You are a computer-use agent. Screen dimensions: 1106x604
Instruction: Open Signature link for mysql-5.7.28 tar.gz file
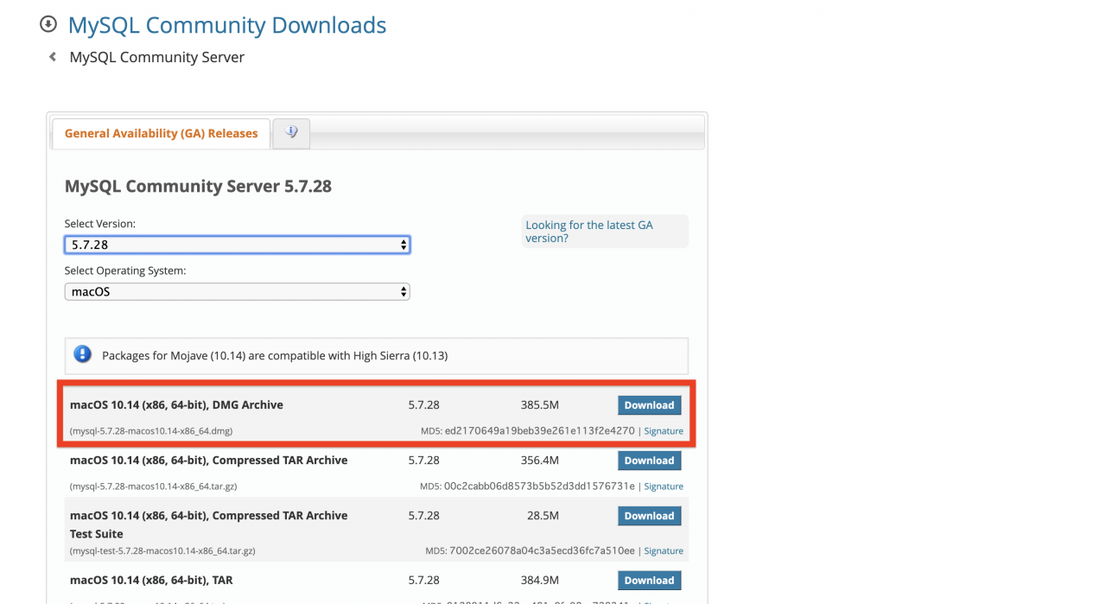pyautogui.click(x=663, y=486)
